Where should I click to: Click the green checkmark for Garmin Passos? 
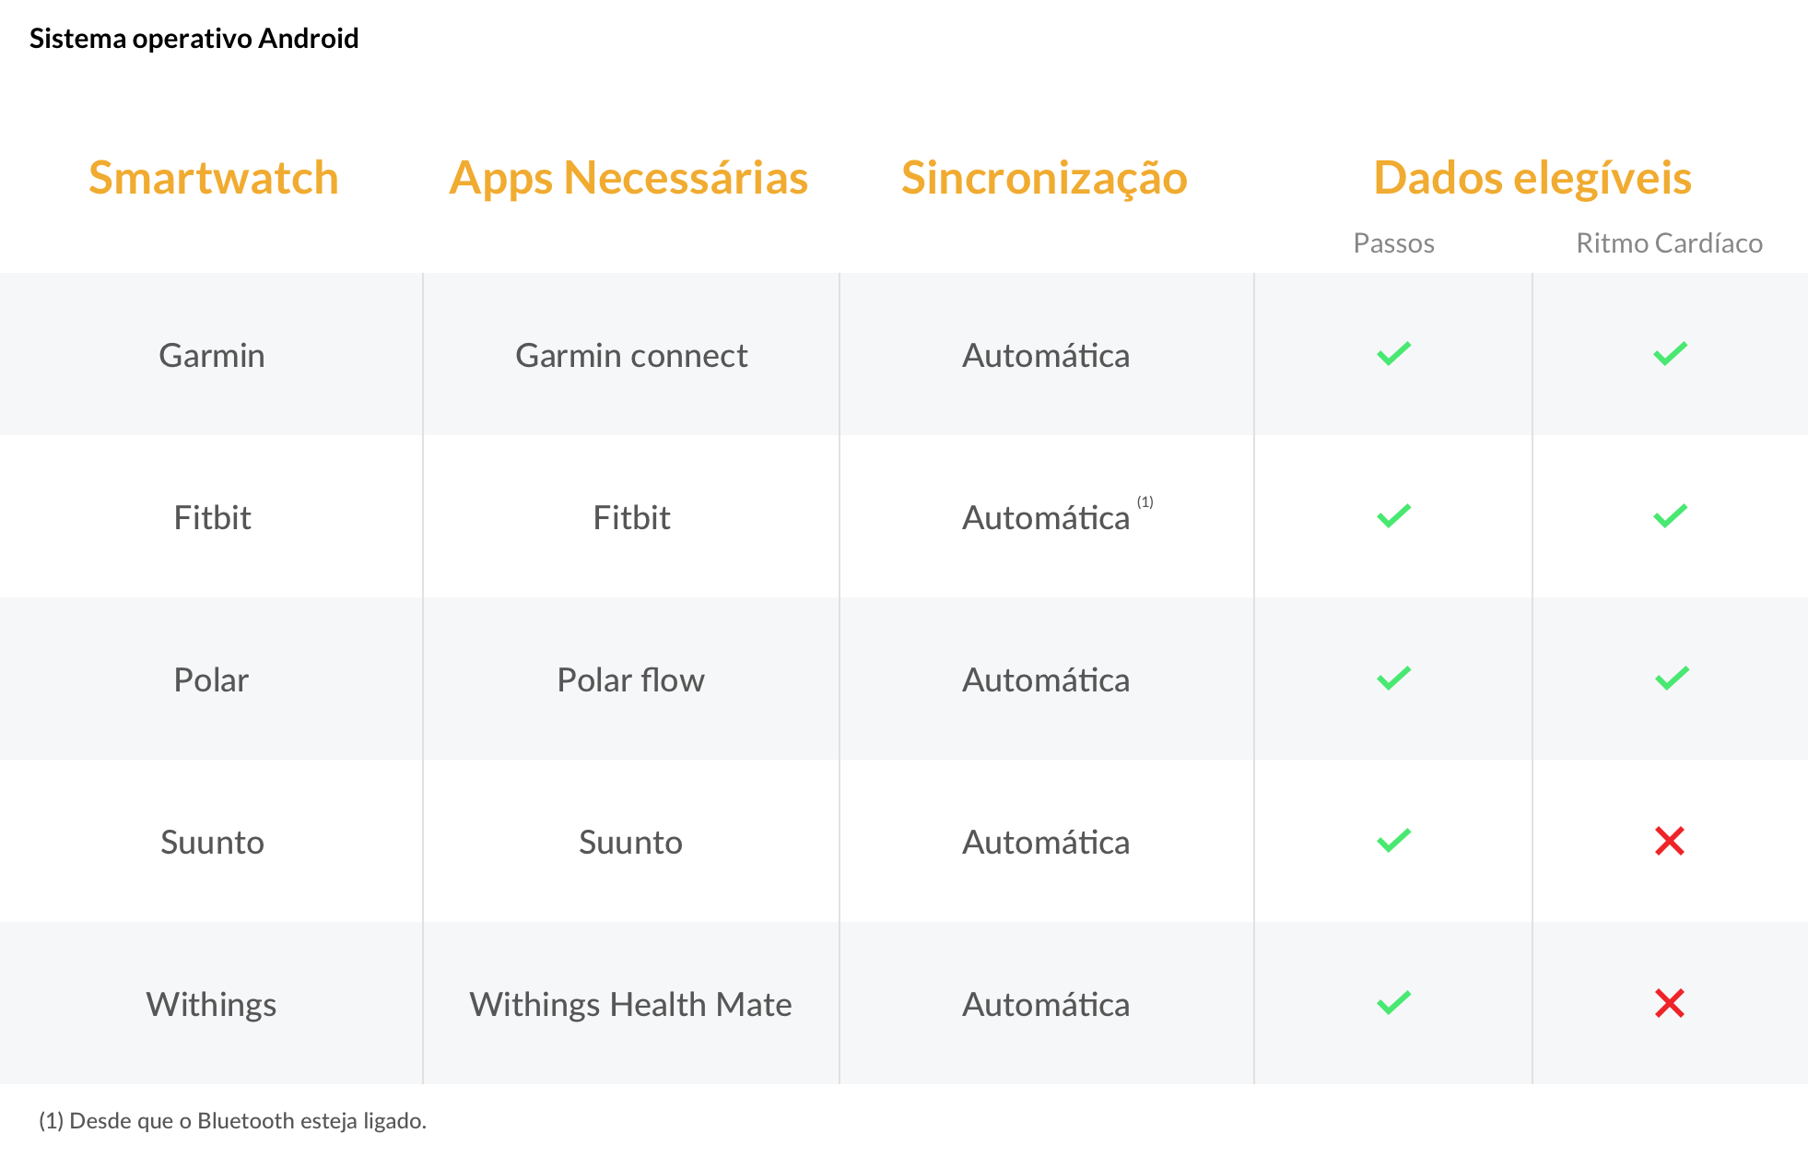(1393, 354)
